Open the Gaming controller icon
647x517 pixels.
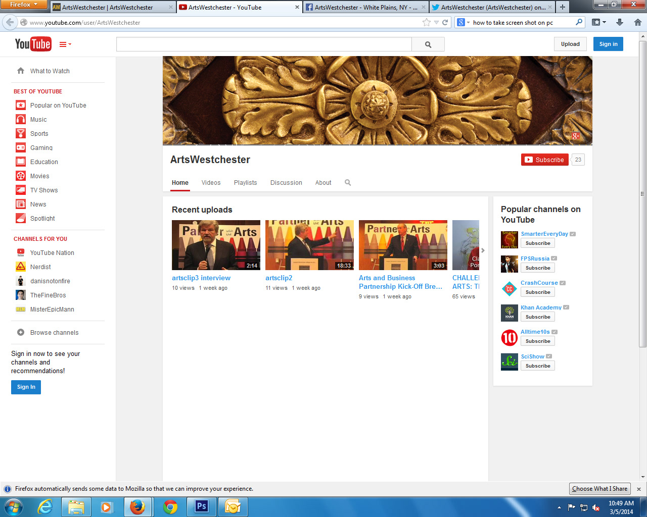(x=21, y=147)
